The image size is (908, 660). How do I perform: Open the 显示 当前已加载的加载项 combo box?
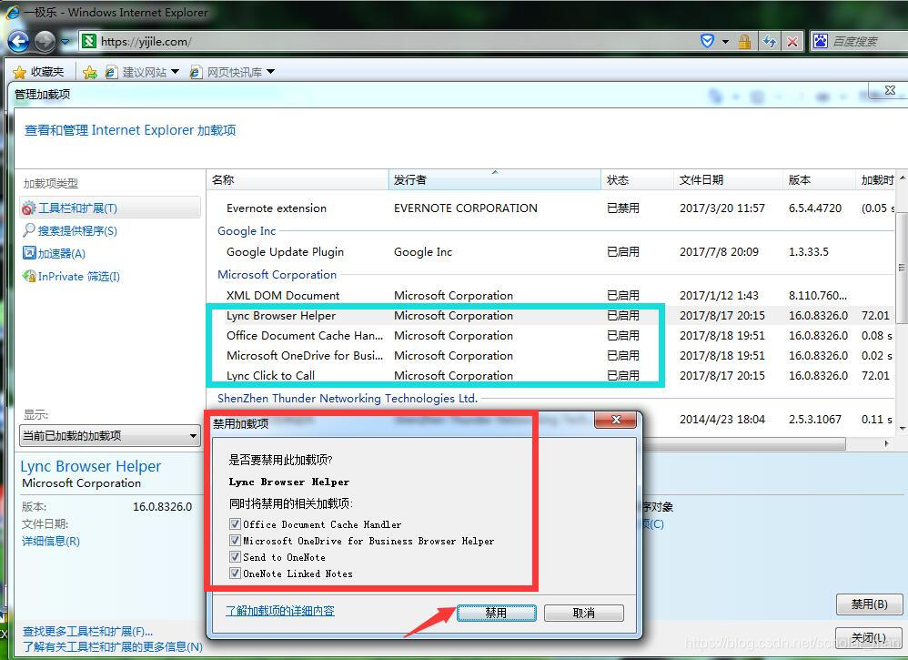(110, 435)
